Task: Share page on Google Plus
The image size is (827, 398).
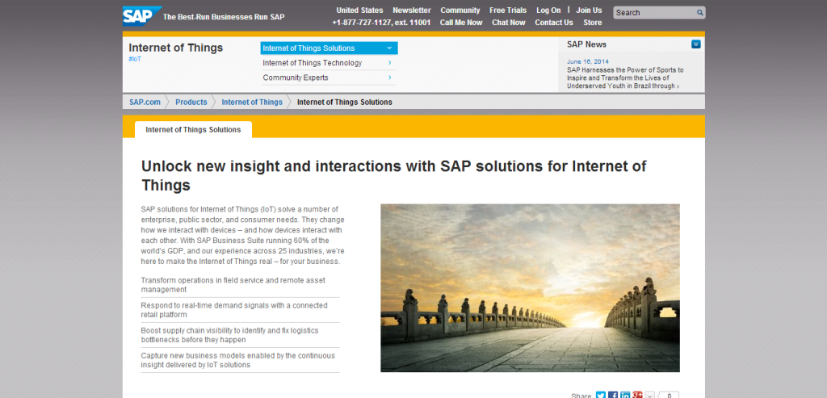Action: coord(638,396)
